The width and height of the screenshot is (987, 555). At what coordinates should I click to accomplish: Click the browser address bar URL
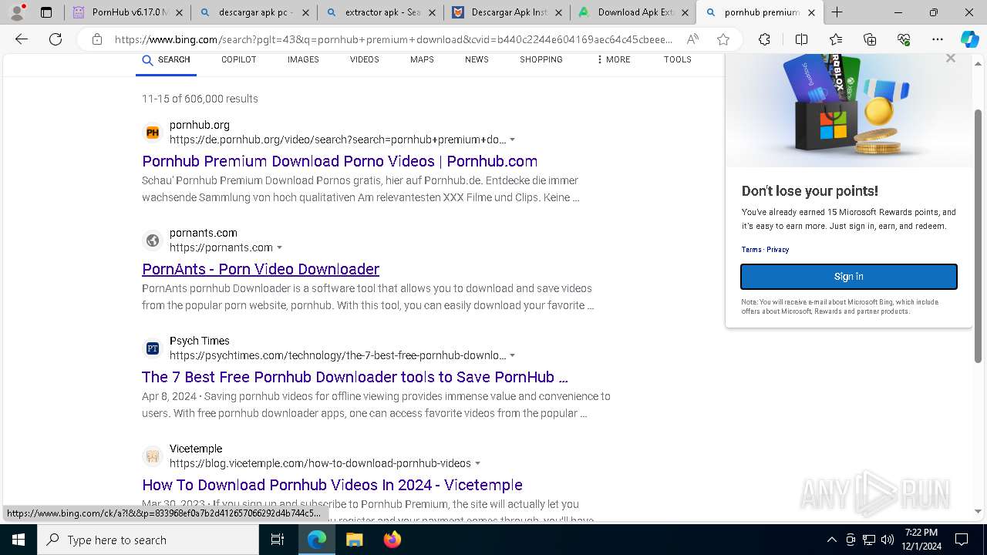click(x=393, y=39)
